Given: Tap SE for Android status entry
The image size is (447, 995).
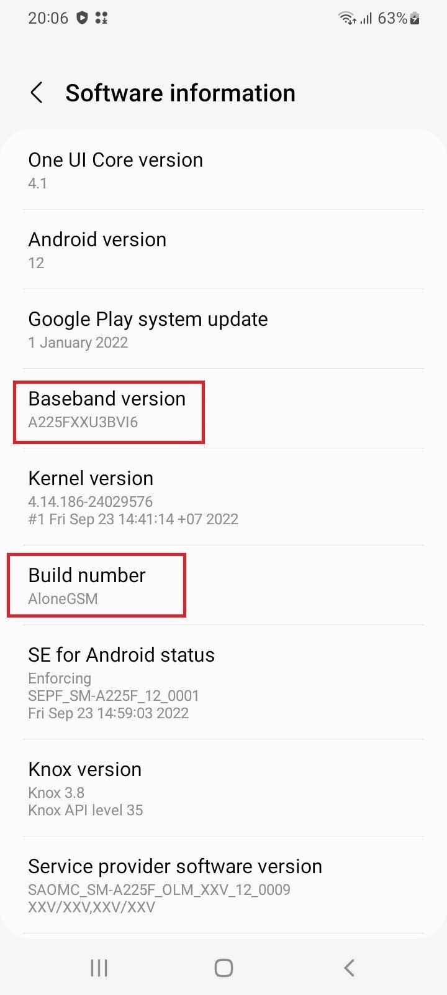Looking at the screenshot, I should point(223,682).
